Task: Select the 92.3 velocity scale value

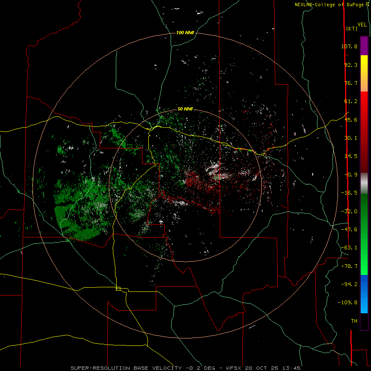Action: [x=351, y=65]
